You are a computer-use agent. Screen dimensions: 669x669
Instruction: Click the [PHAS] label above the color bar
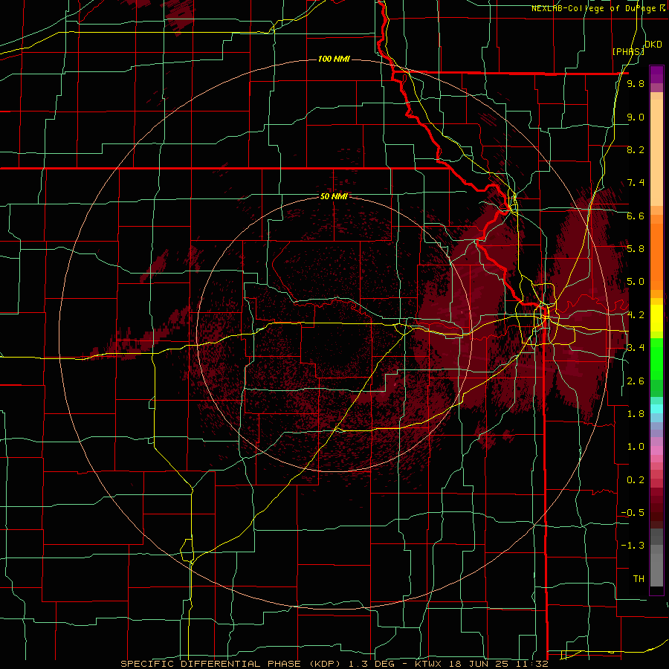point(629,51)
